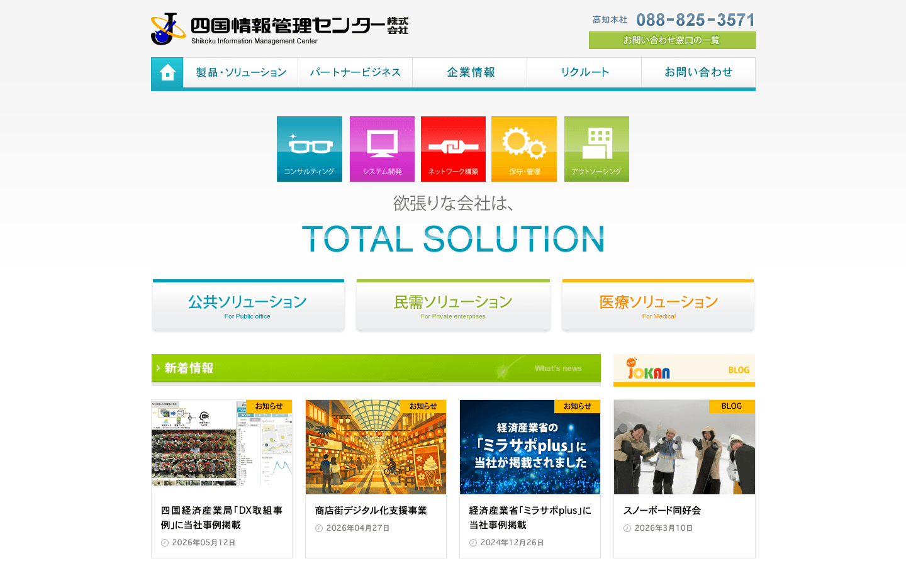Screen dimensions: 906x566
Task: Click the date 2026年3月10日
Action: 664,528
